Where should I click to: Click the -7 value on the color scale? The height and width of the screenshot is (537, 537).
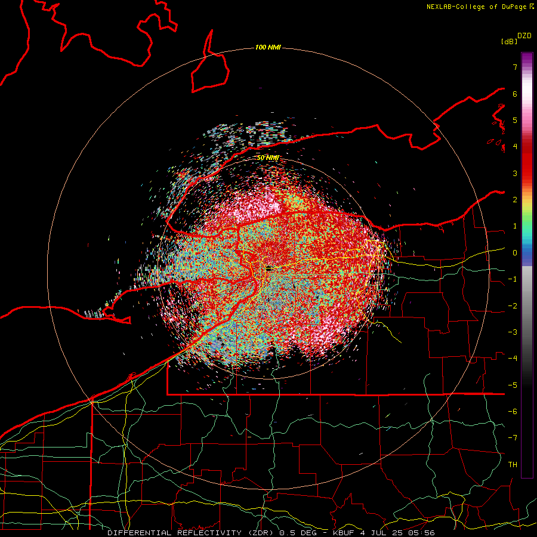coord(513,438)
